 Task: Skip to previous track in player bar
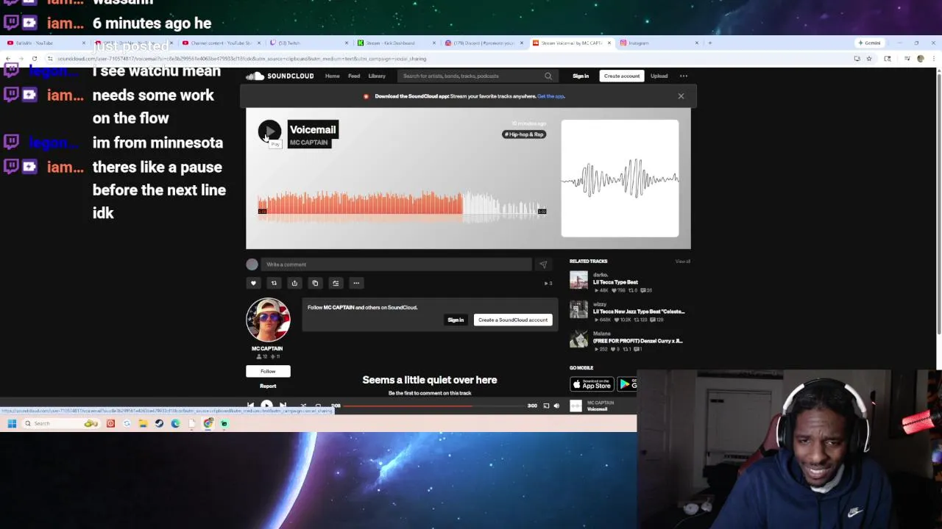click(251, 406)
